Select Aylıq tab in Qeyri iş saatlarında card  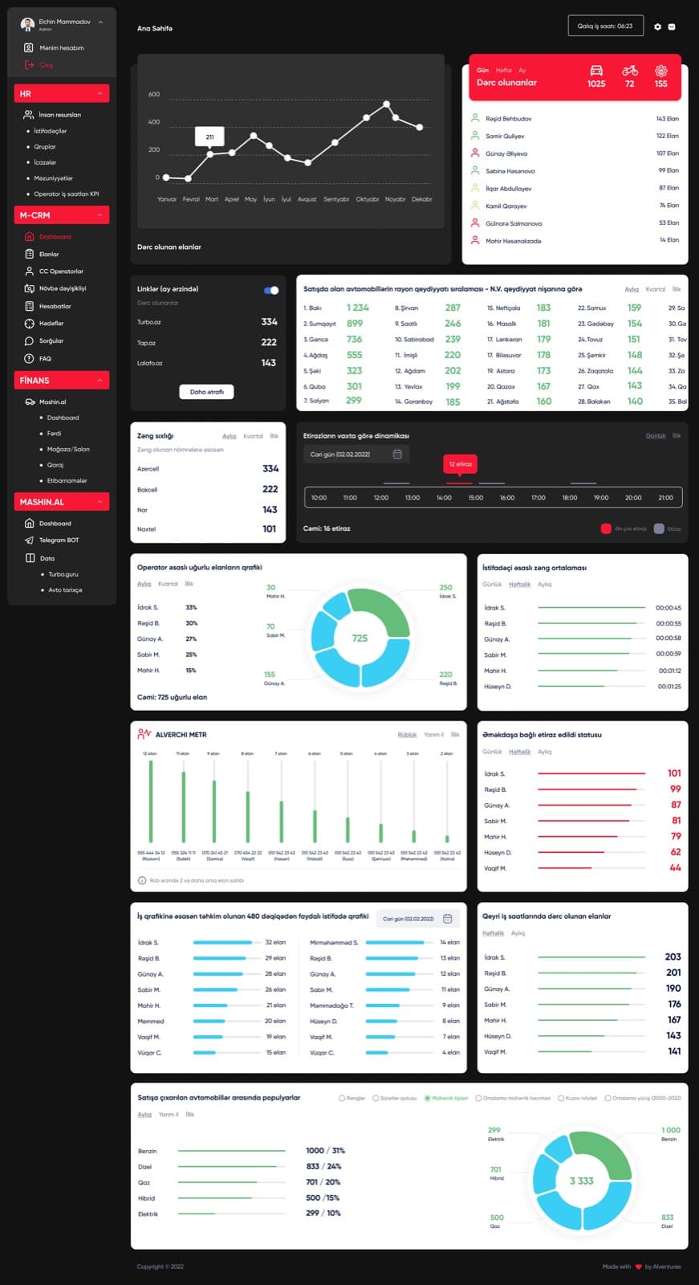[x=518, y=933]
